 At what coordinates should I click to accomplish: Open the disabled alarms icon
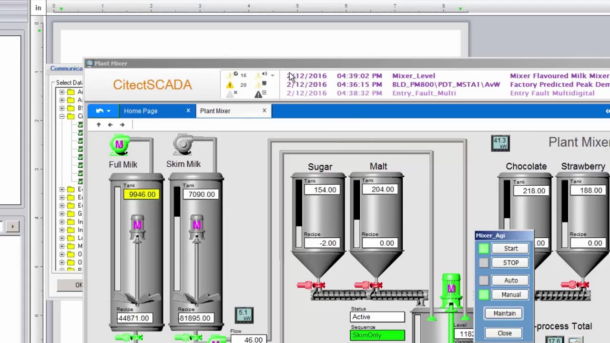(x=232, y=93)
